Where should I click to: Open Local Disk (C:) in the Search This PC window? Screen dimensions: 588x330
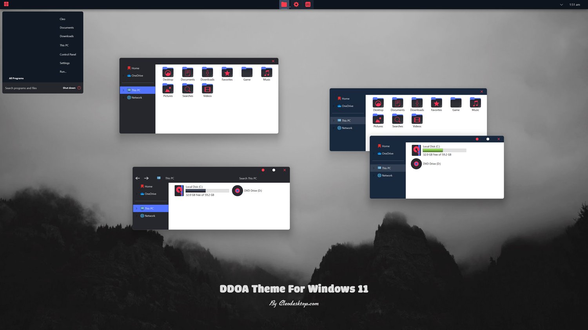pos(201,191)
